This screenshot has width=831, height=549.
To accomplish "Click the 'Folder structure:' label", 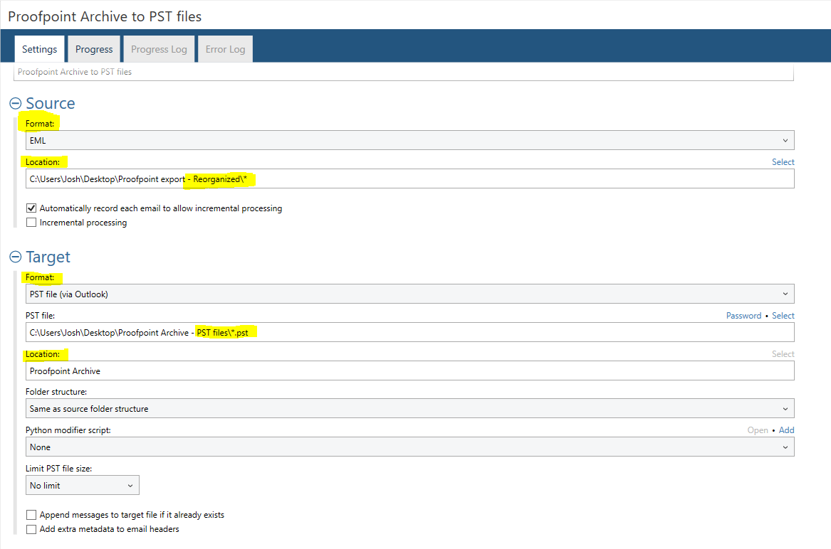I will (56, 392).
